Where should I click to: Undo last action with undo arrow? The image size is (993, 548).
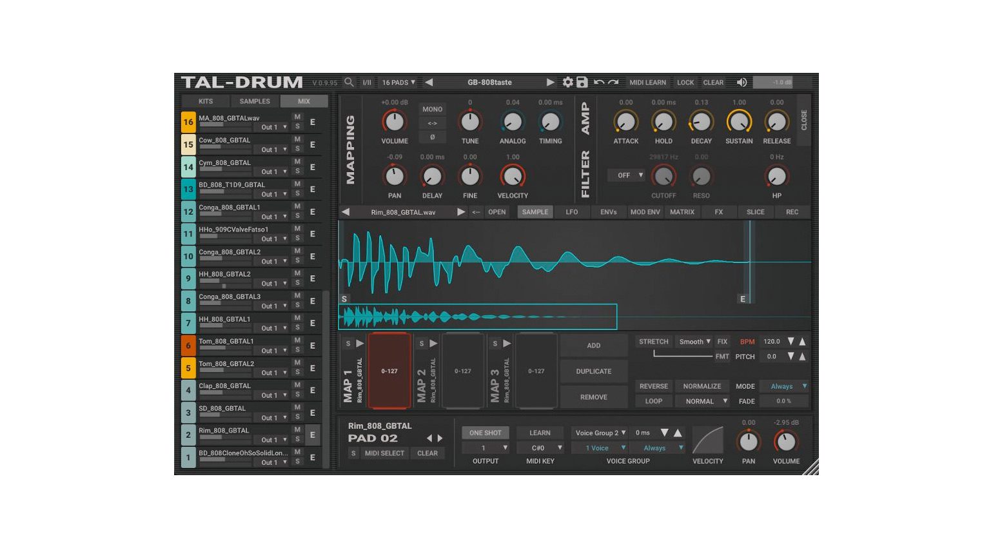[x=599, y=82]
